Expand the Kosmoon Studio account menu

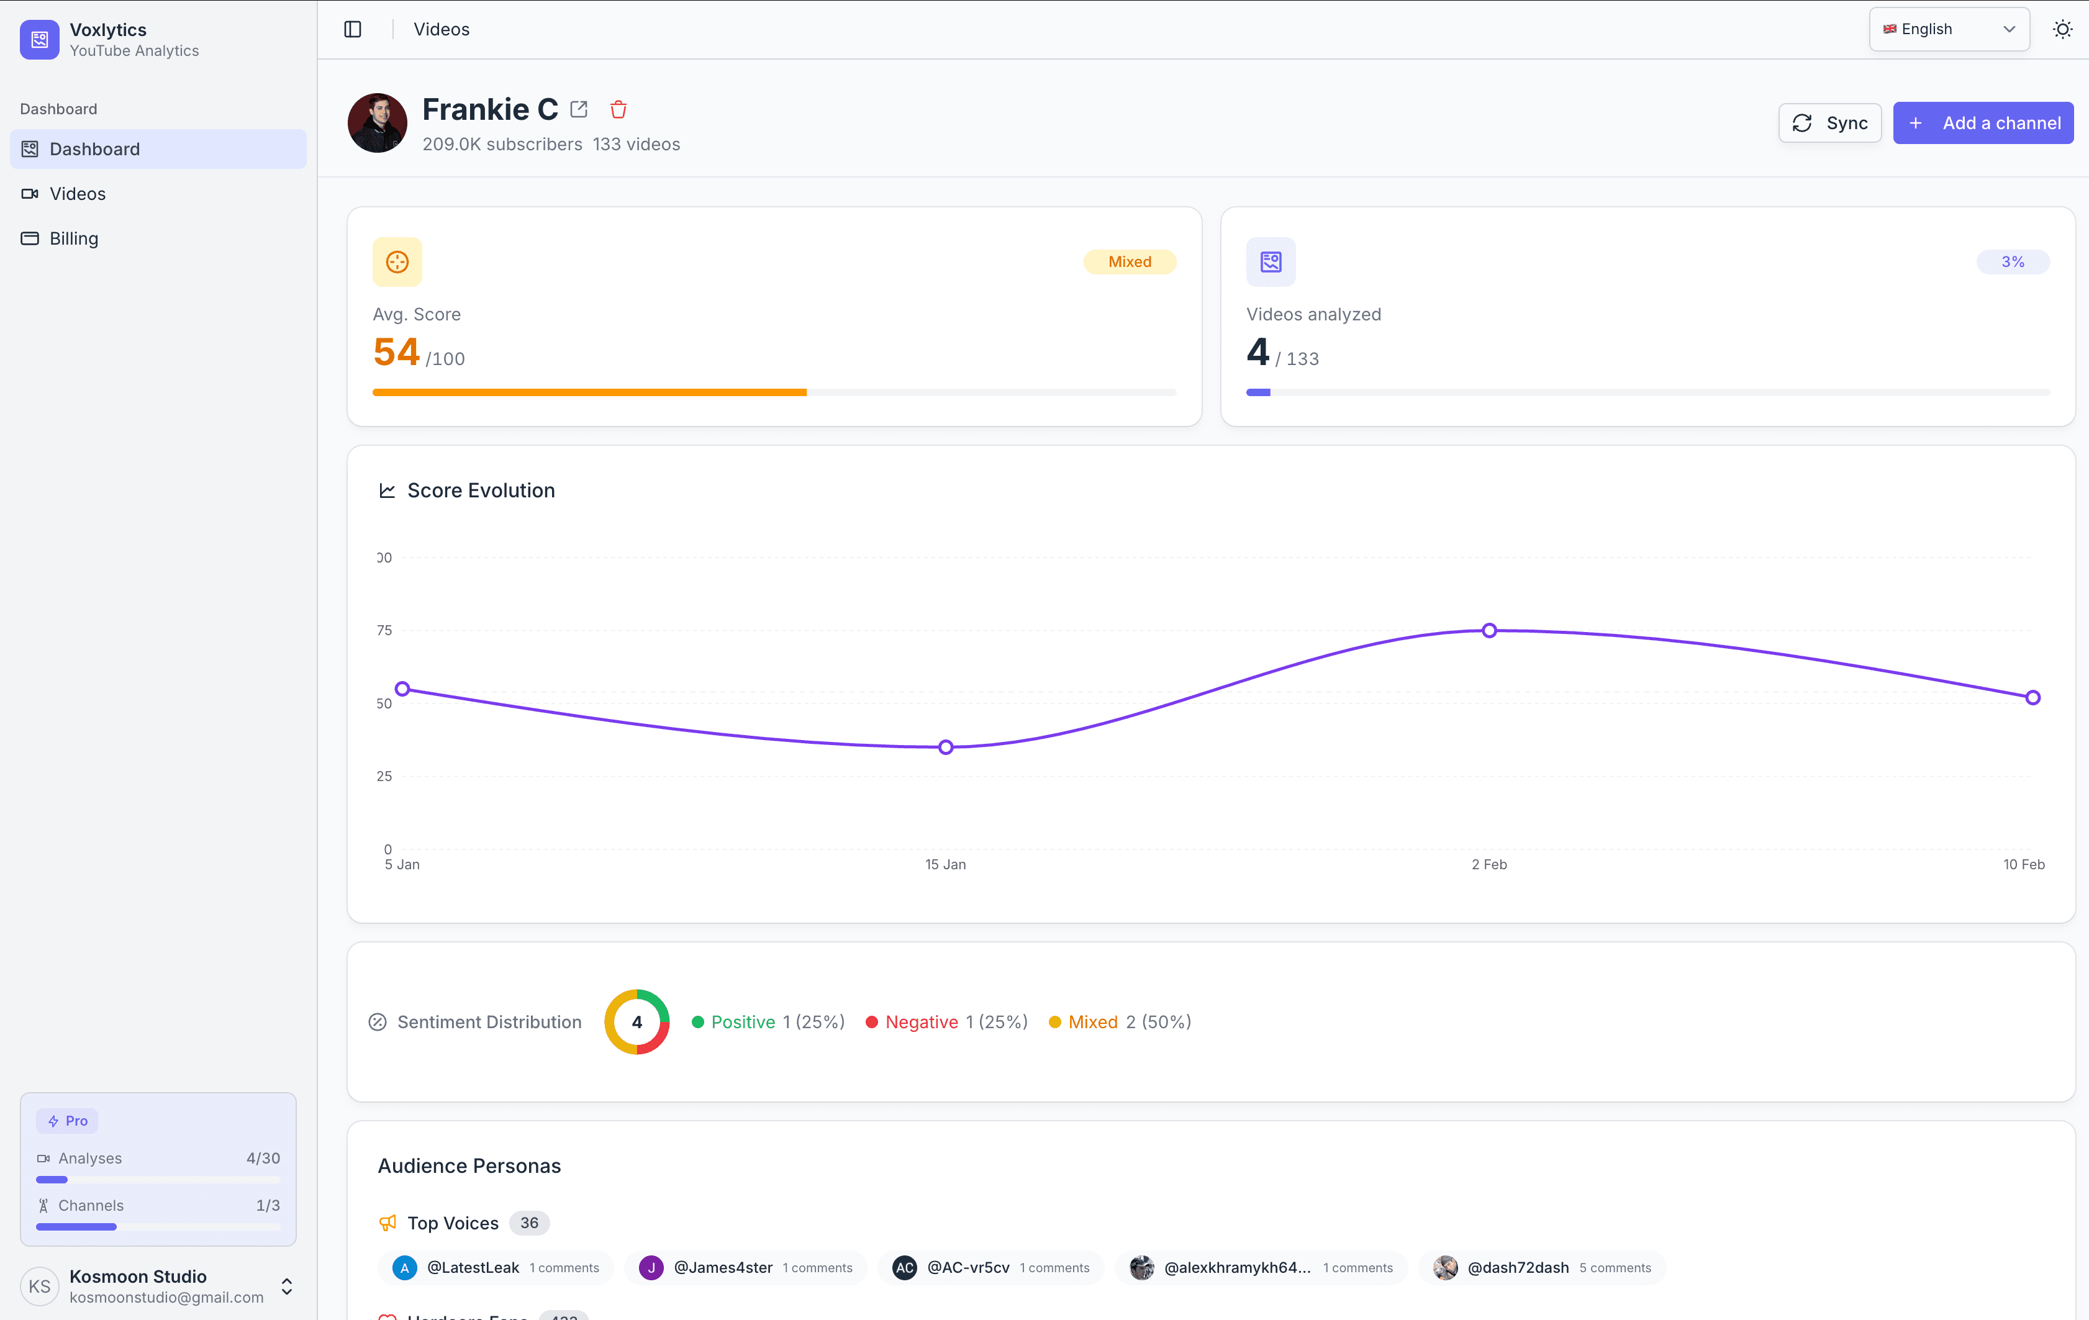click(x=286, y=1286)
